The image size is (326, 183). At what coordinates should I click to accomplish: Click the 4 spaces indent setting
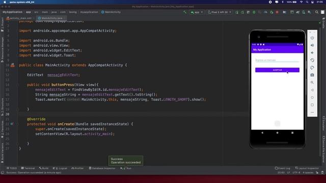[308, 173]
